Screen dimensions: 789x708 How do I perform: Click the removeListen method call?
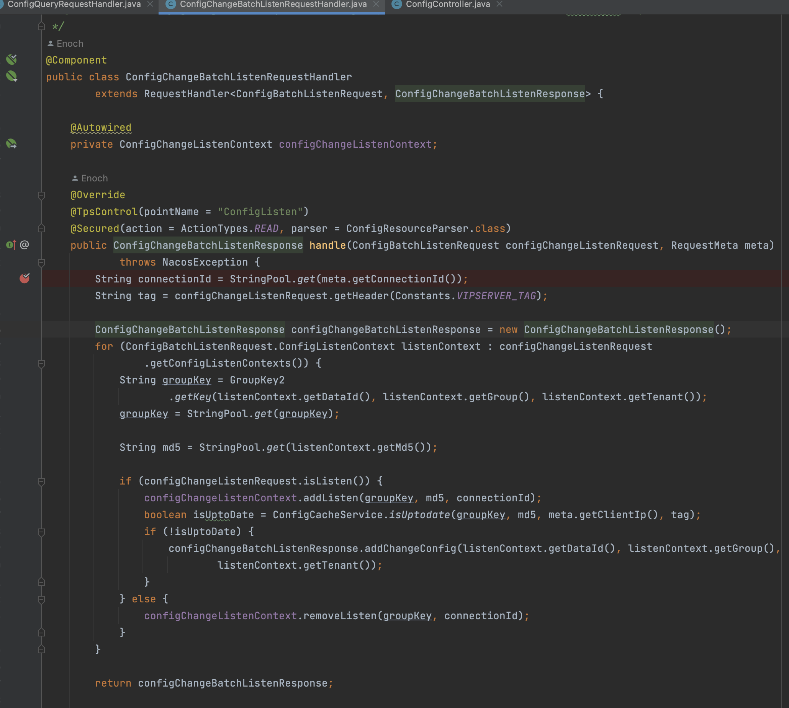tap(339, 616)
